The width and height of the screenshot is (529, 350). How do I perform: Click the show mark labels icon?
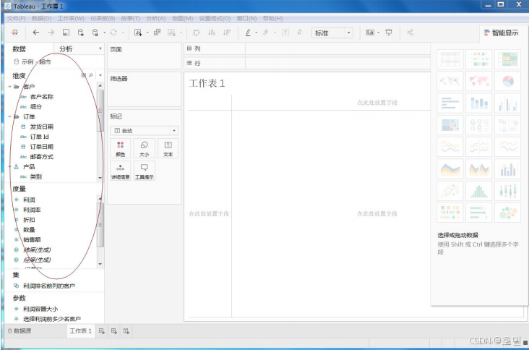pyautogui.click(x=285, y=33)
